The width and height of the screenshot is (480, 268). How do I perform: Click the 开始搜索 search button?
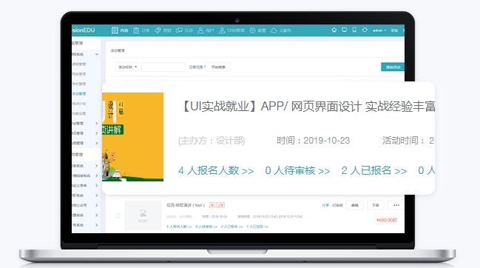(x=218, y=67)
